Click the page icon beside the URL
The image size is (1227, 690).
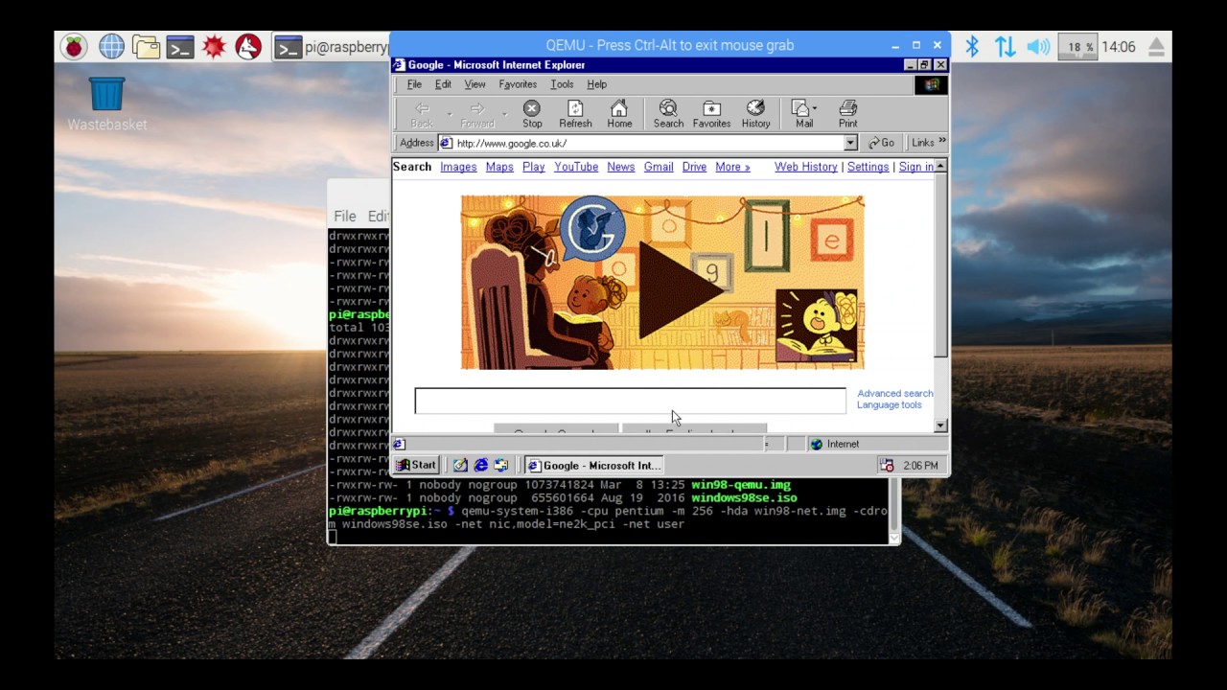[x=446, y=143]
